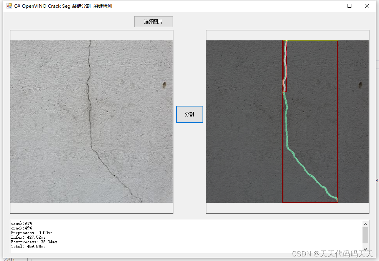Click the 'crack:91%' line in the log
This screenshot has width=379, height=261.
pos(21,223)
